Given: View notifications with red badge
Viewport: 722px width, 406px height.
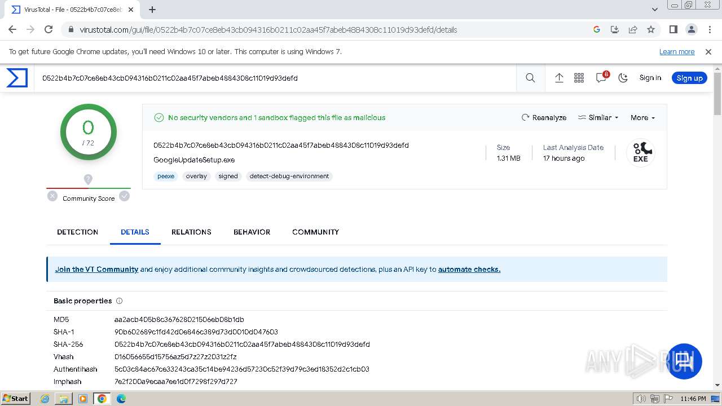Looking at the screenshot, I should point(602,78).
